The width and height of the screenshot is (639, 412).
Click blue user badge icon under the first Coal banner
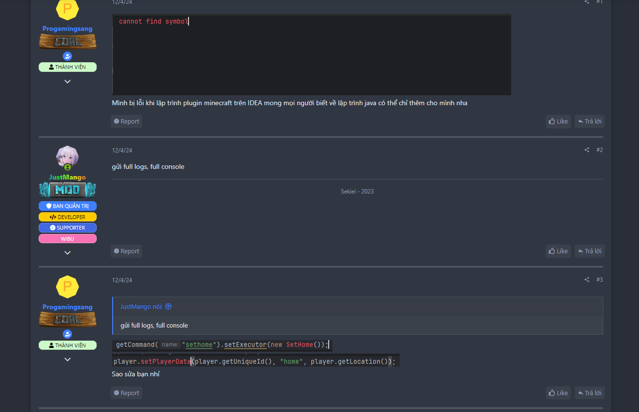pyautogui.click(x=68, y=56)
